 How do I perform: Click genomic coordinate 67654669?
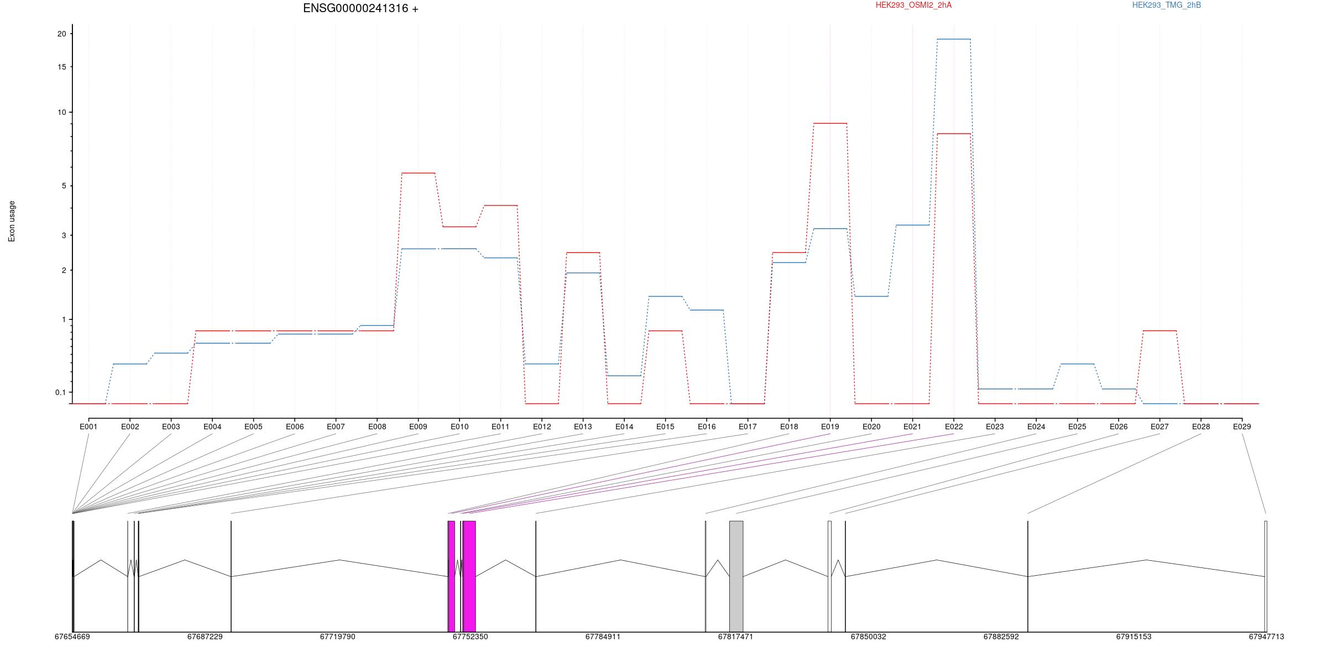click(x=72, y=636)
